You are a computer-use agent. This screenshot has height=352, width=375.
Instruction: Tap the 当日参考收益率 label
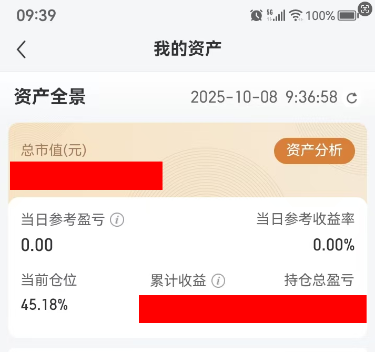tap(305, 219)
